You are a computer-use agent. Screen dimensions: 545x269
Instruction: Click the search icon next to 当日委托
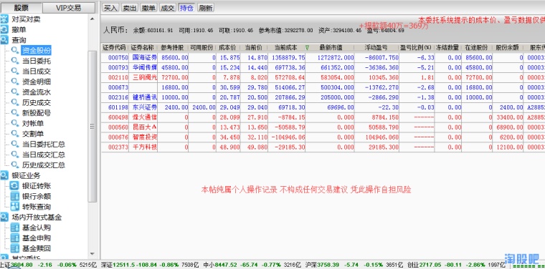pos(14,61)
